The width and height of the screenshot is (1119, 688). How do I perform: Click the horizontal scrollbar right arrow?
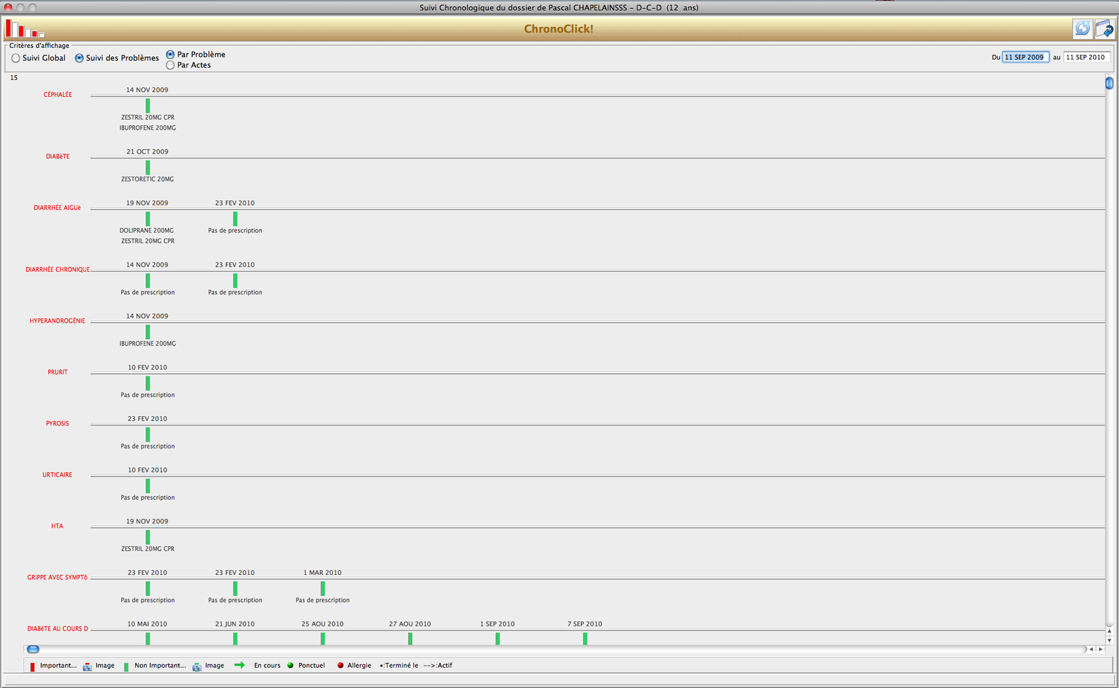(x=1101, y=649)
